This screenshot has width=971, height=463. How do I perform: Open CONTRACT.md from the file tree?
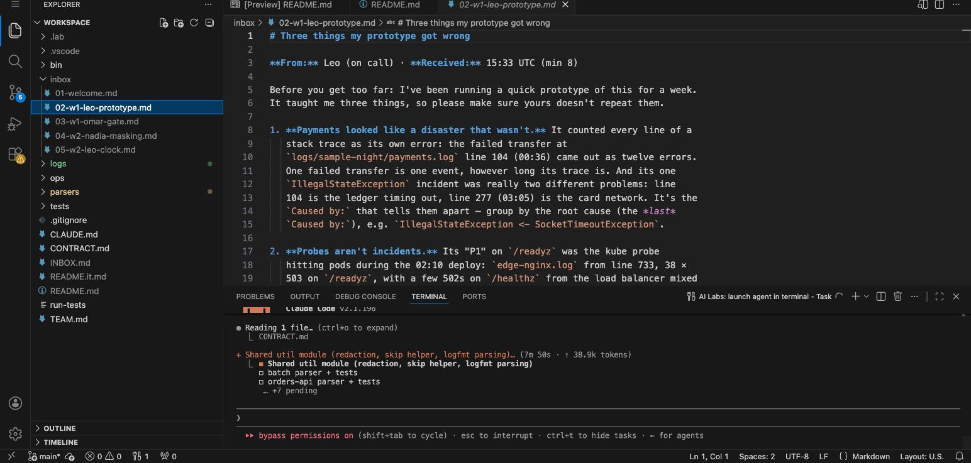79,248
